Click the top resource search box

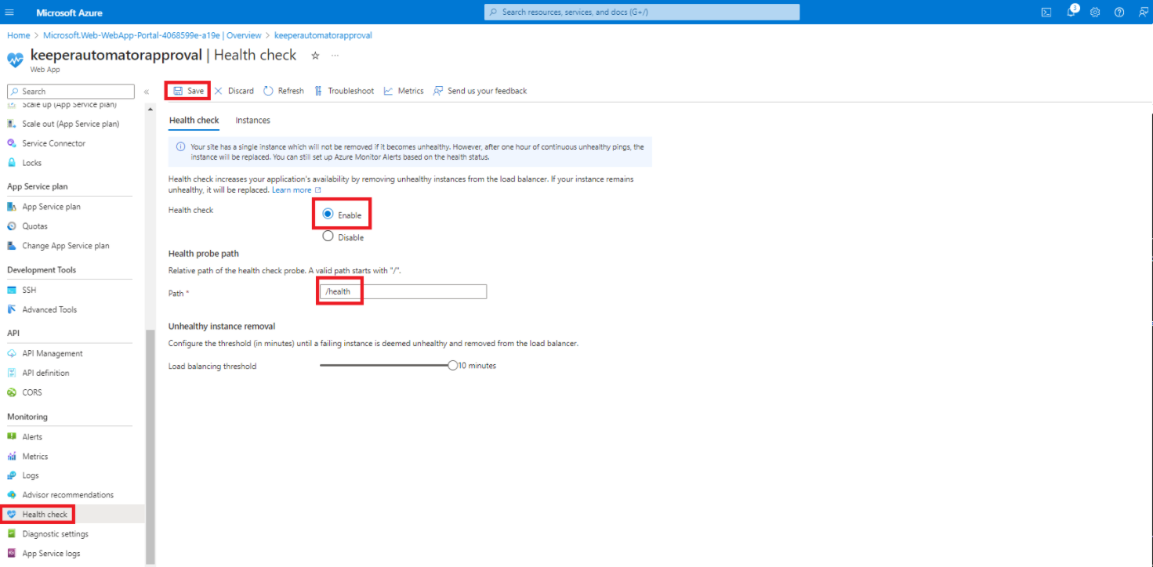(x=642, y=12)
